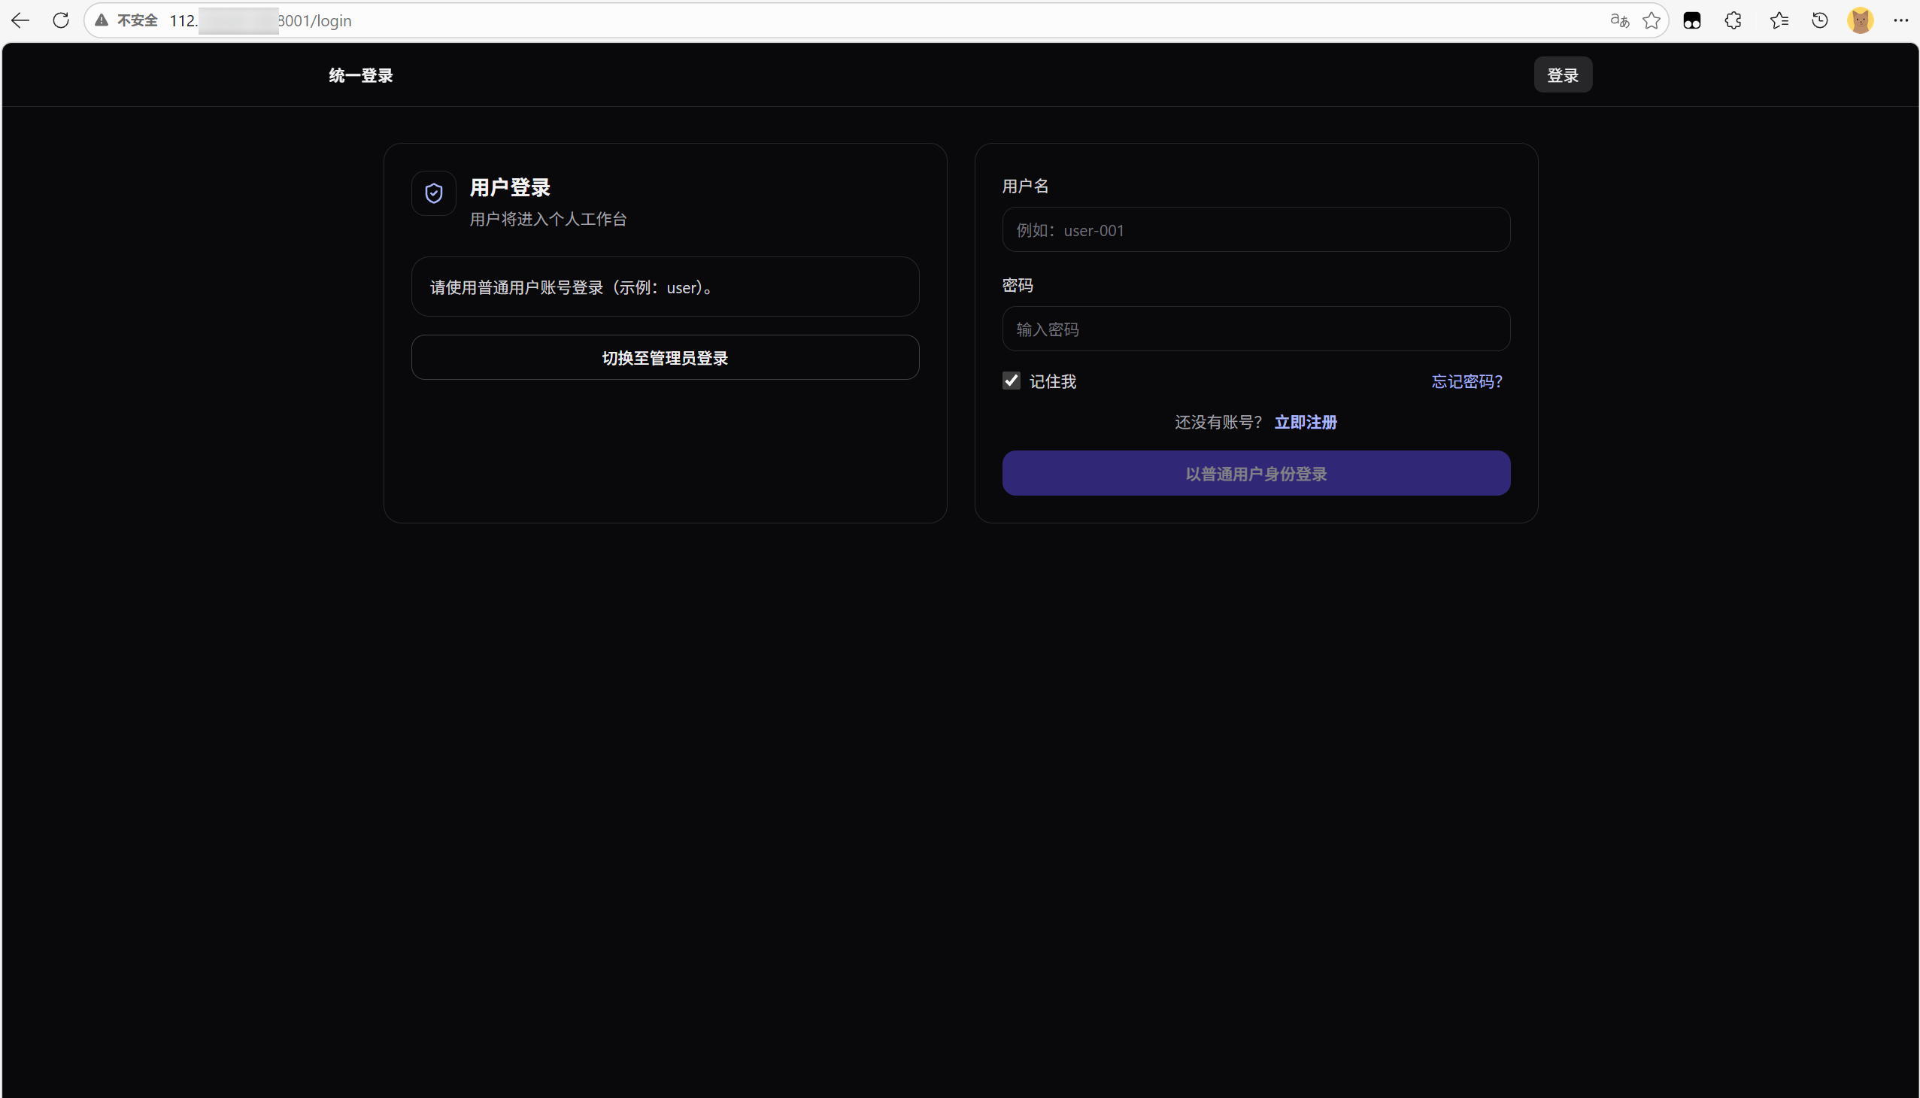Uncheck the 记住我 checkbox
This screenshot has height=1098, width=1920.
[1012, 381]
